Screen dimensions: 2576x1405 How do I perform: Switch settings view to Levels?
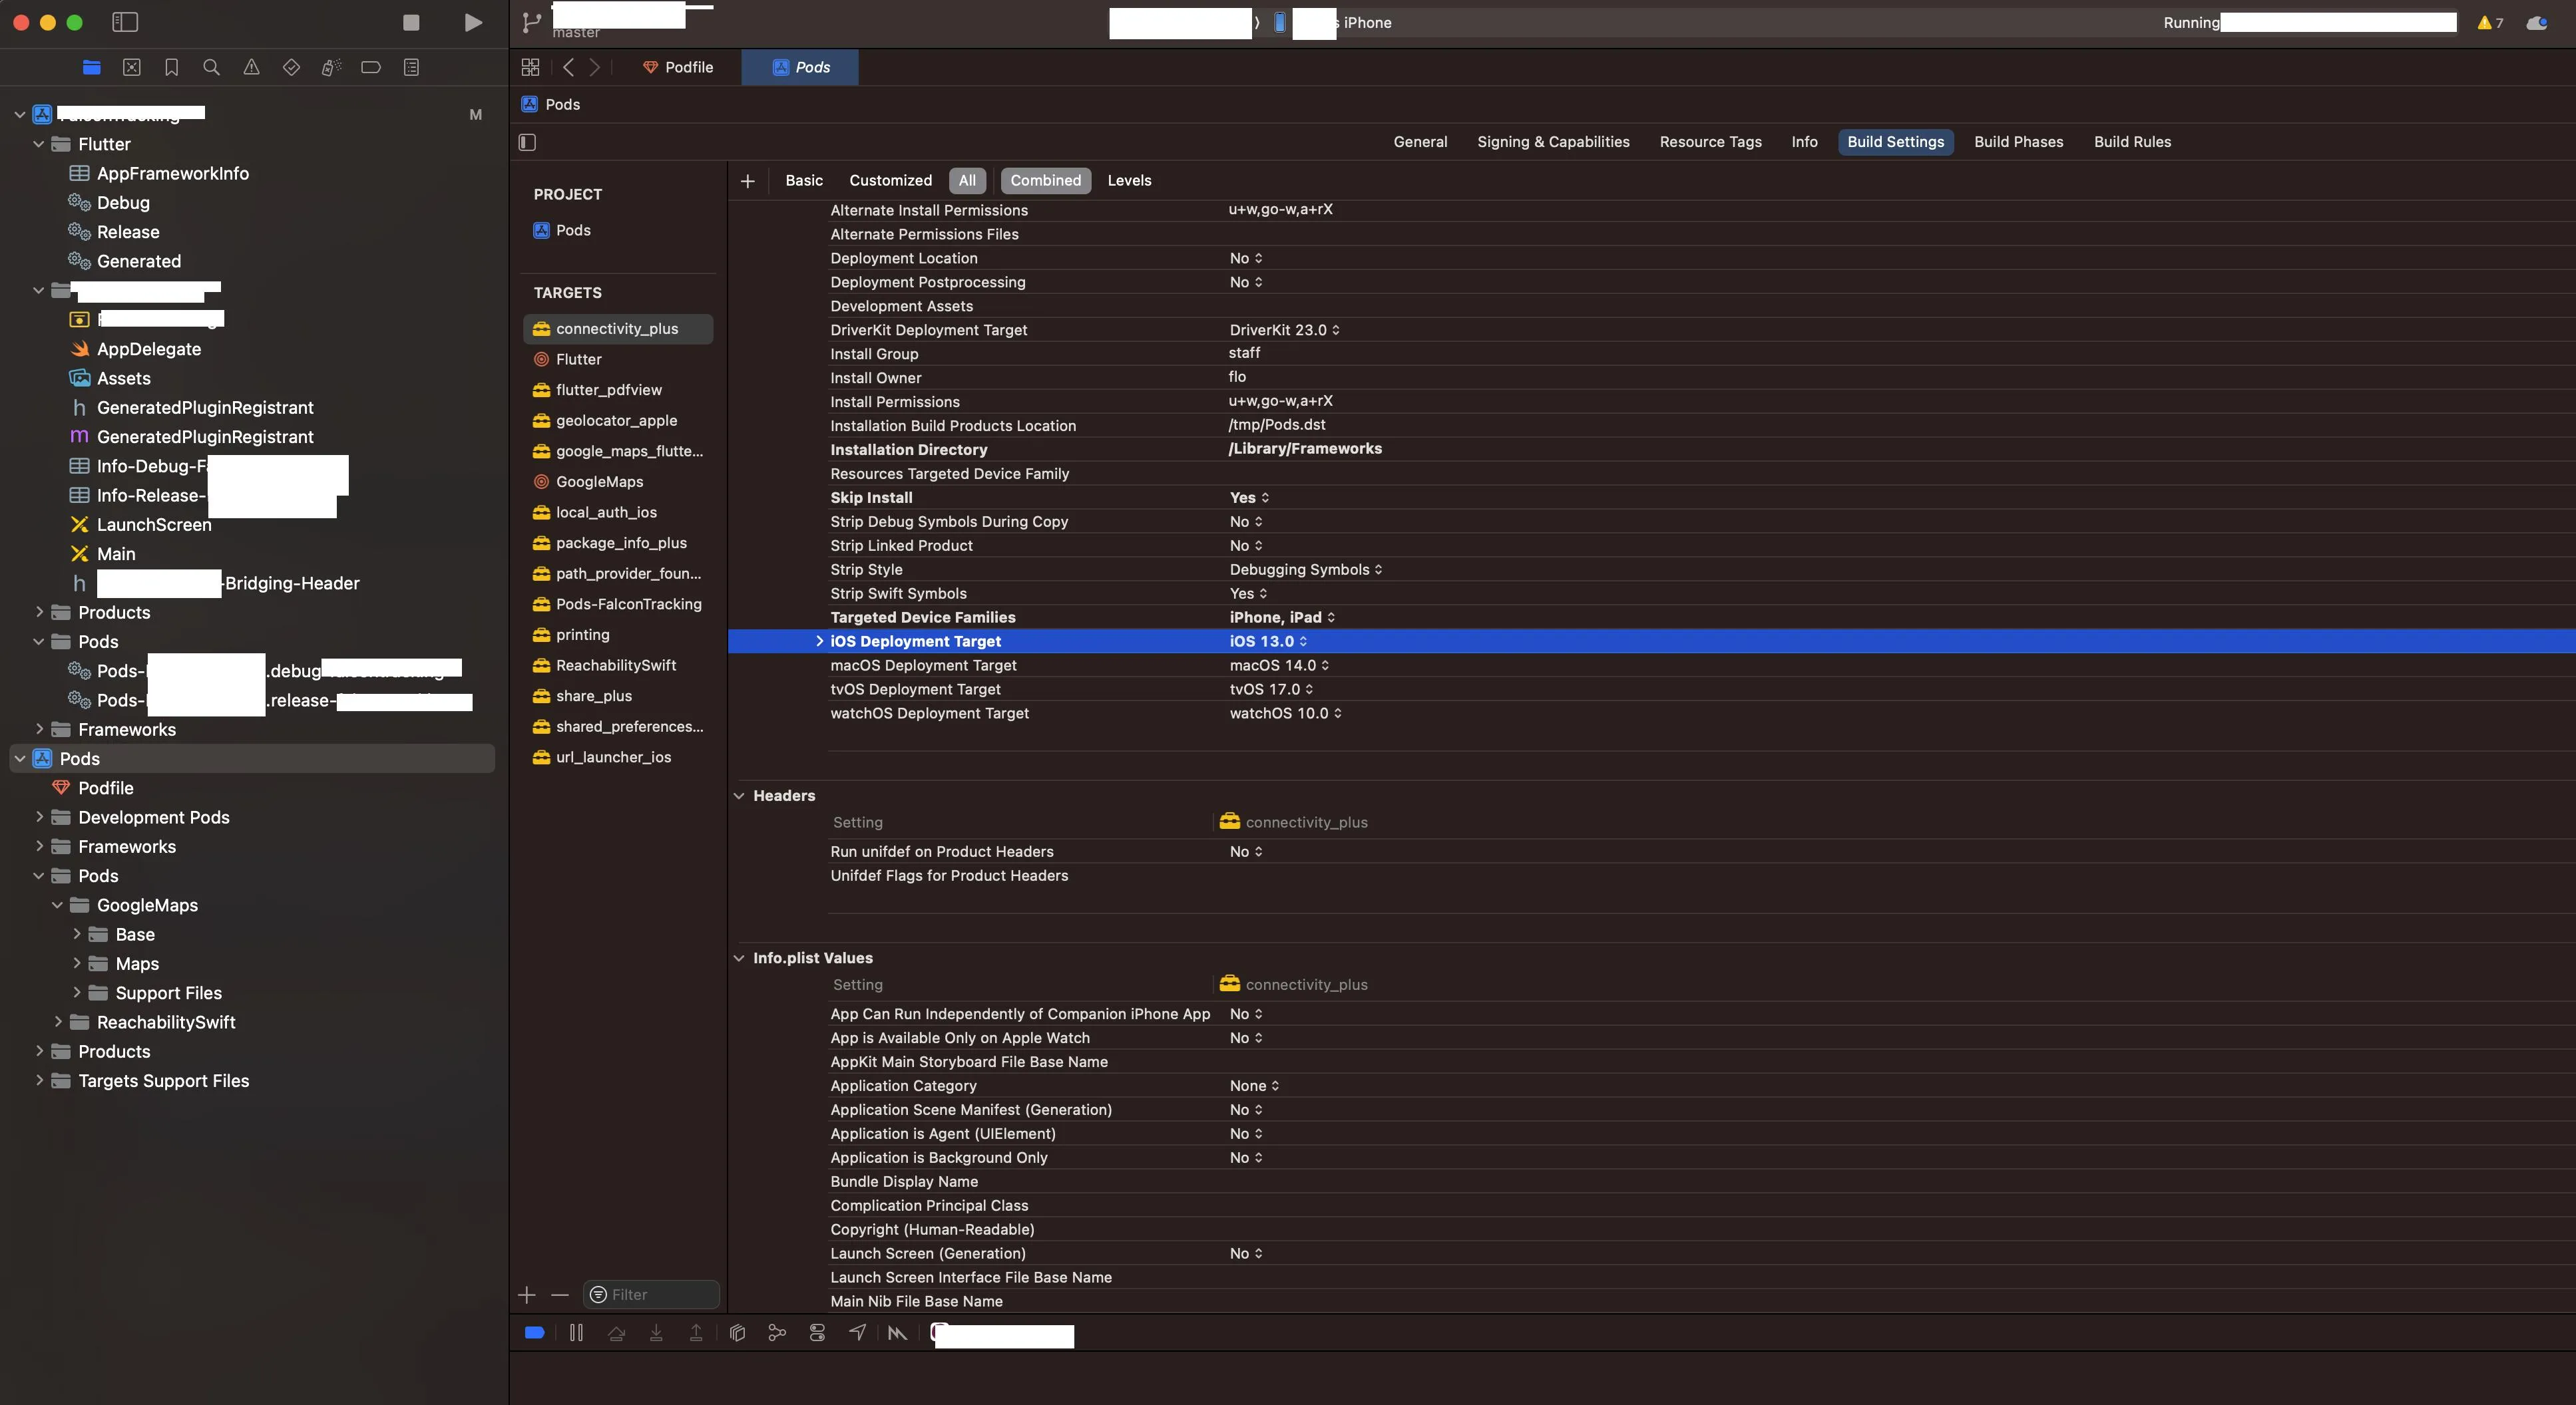click(x=1129, y=180)
